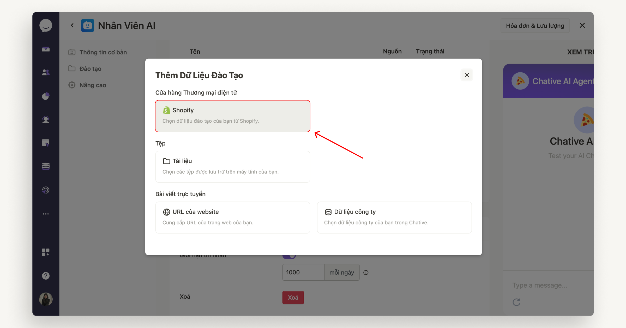
Task: Open the contacts people icon in the sidebar
Action: point(46,72)
